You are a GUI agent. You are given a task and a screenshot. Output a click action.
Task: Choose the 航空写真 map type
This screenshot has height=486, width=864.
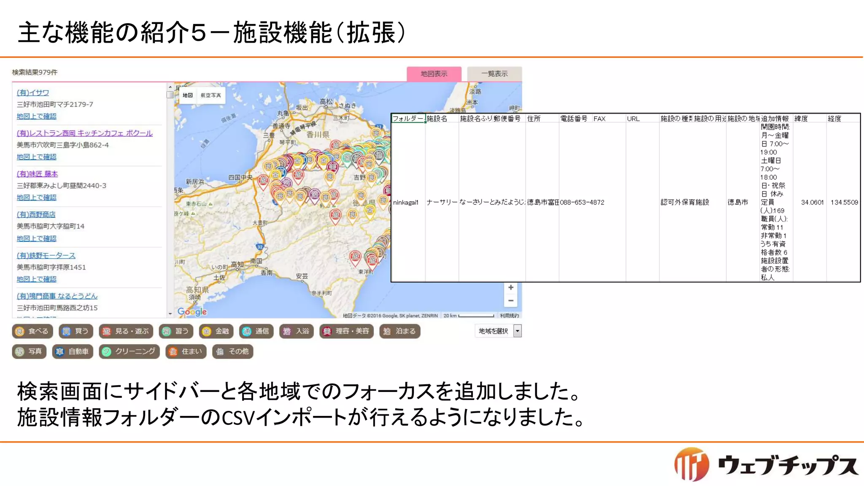point(211,95)
